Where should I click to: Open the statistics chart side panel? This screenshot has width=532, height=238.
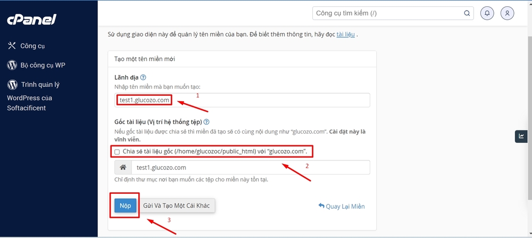(x=521, y=136)
